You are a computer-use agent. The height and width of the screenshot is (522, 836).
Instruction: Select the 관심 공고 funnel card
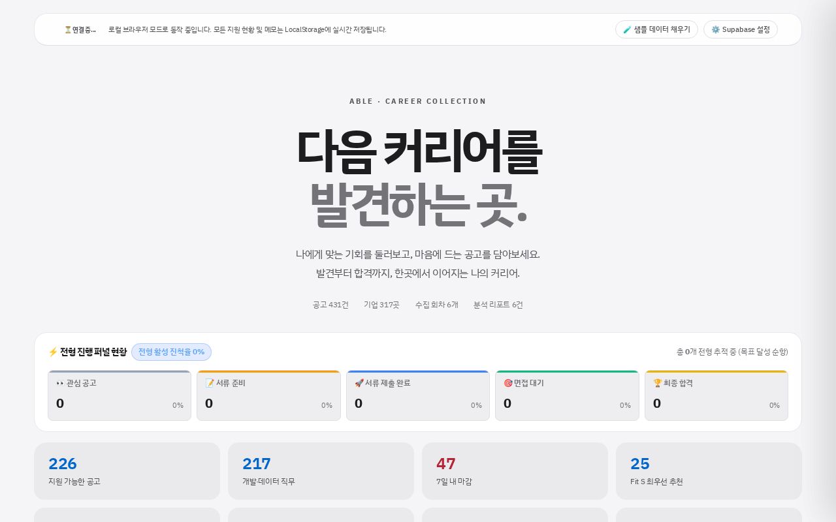(x=120, y=395)
